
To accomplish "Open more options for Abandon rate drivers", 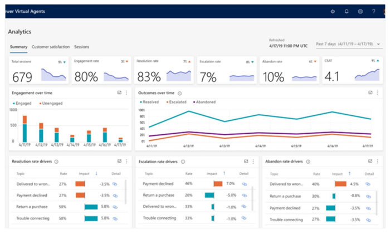I will [x=377, y=161].
